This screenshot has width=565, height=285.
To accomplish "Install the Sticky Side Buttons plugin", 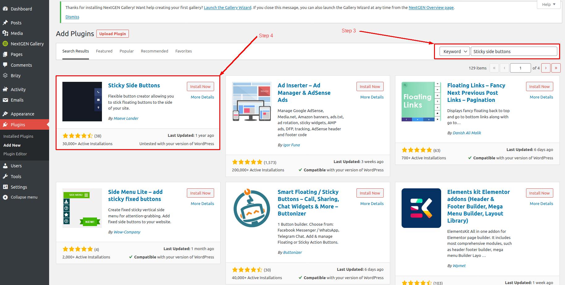I will click(x=200, y=86).
